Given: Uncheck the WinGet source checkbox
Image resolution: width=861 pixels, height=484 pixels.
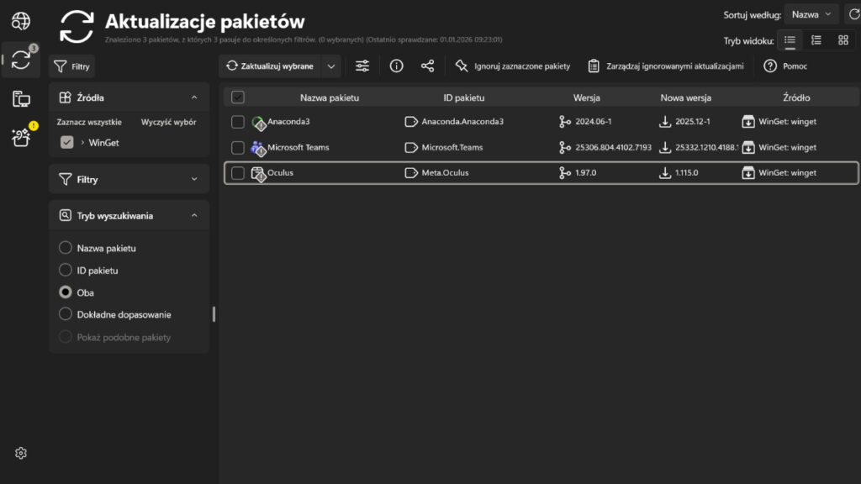Looking at the screenshot, I should pyautogui.click(x=66, y=142).
